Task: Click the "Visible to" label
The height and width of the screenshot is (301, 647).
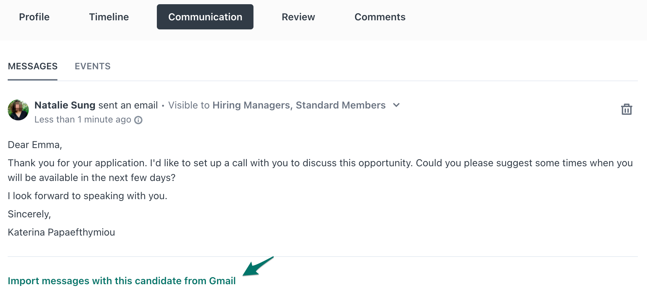Action: (189, 105)
